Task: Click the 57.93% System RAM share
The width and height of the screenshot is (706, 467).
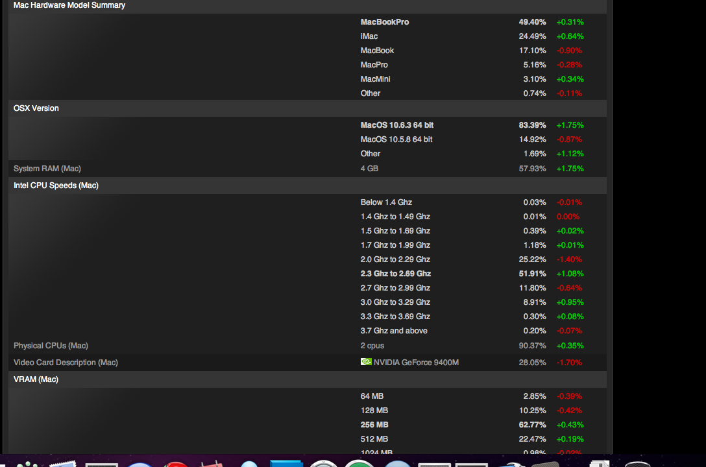Action: coord(532,169)
